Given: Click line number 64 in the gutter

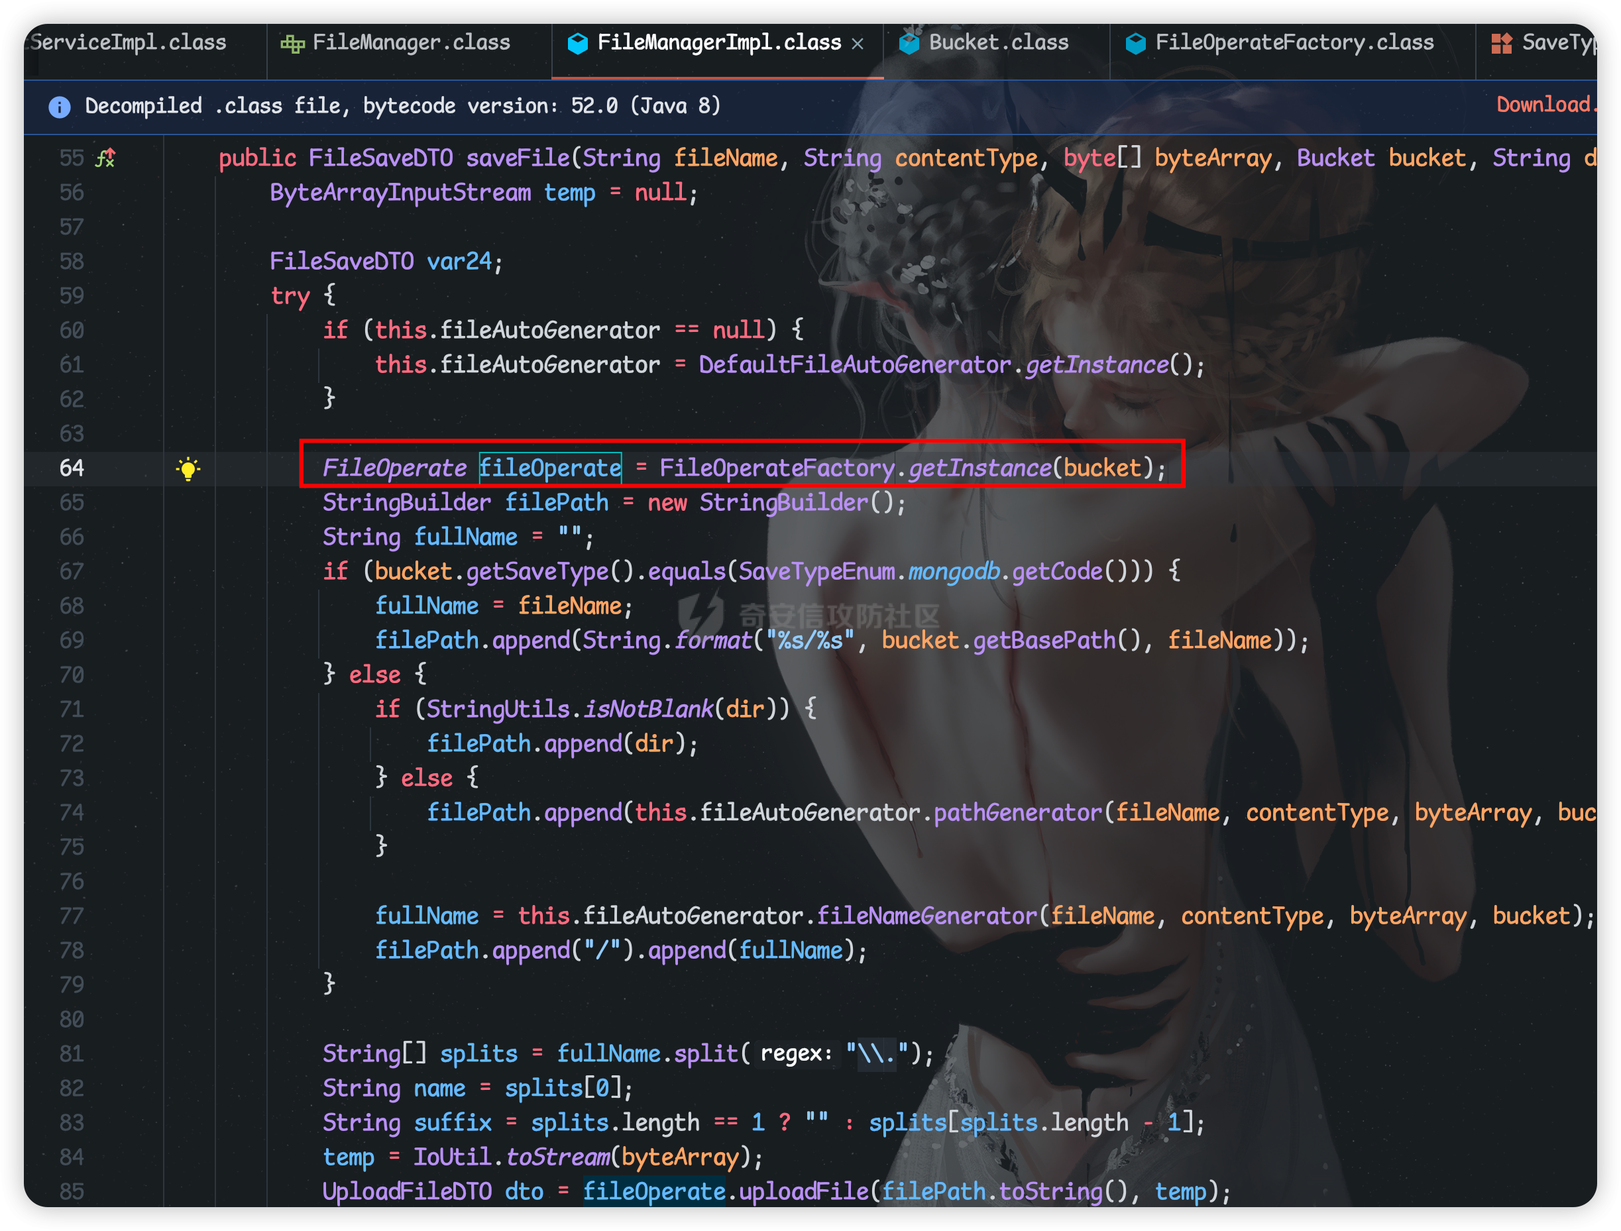Looking at the screenshot, I should coord(72,468).
